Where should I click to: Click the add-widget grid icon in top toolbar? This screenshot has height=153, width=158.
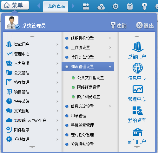pyautogui.click(x=86, y=7)
